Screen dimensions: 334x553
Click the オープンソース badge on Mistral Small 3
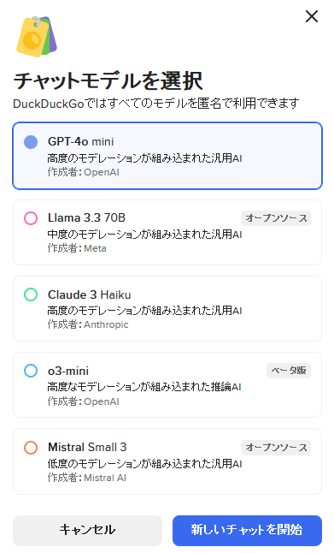[276, 447]
